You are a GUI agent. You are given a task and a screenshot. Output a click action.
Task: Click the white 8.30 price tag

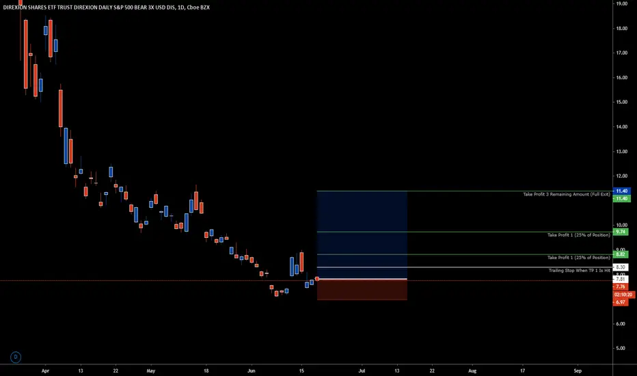click(621, 267)
